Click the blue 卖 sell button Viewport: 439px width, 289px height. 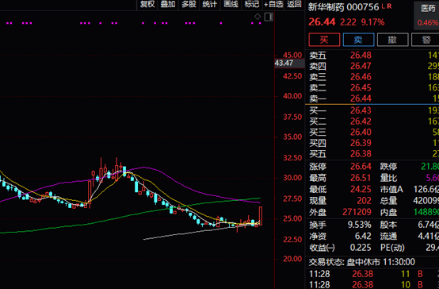coord(358,40)
